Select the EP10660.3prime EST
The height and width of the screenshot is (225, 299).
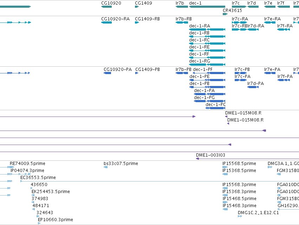[39, 223]
